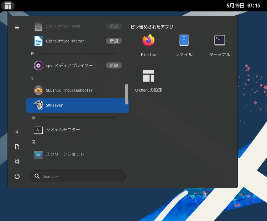Click the app list scrollbar handle
267x221 pixels.
[126, 94]
